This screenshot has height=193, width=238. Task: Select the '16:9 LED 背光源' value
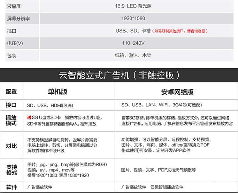click(x=133, y=6)
